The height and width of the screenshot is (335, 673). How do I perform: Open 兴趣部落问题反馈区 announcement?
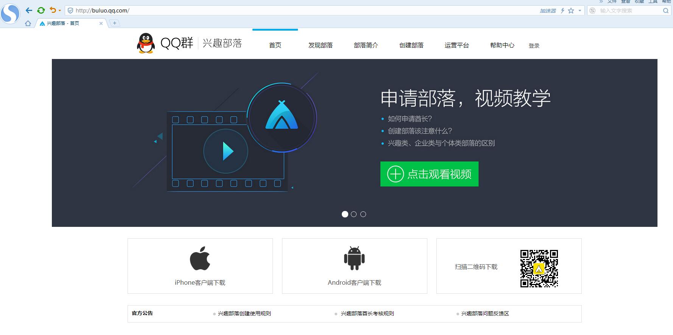(x=485, y=313)
